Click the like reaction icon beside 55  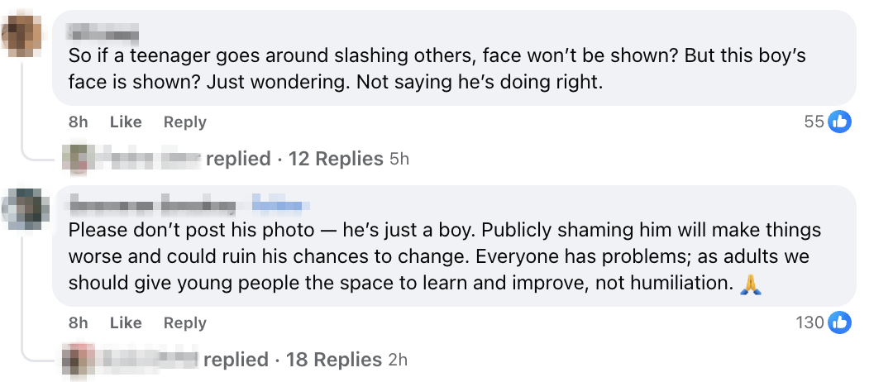[839, 122]
